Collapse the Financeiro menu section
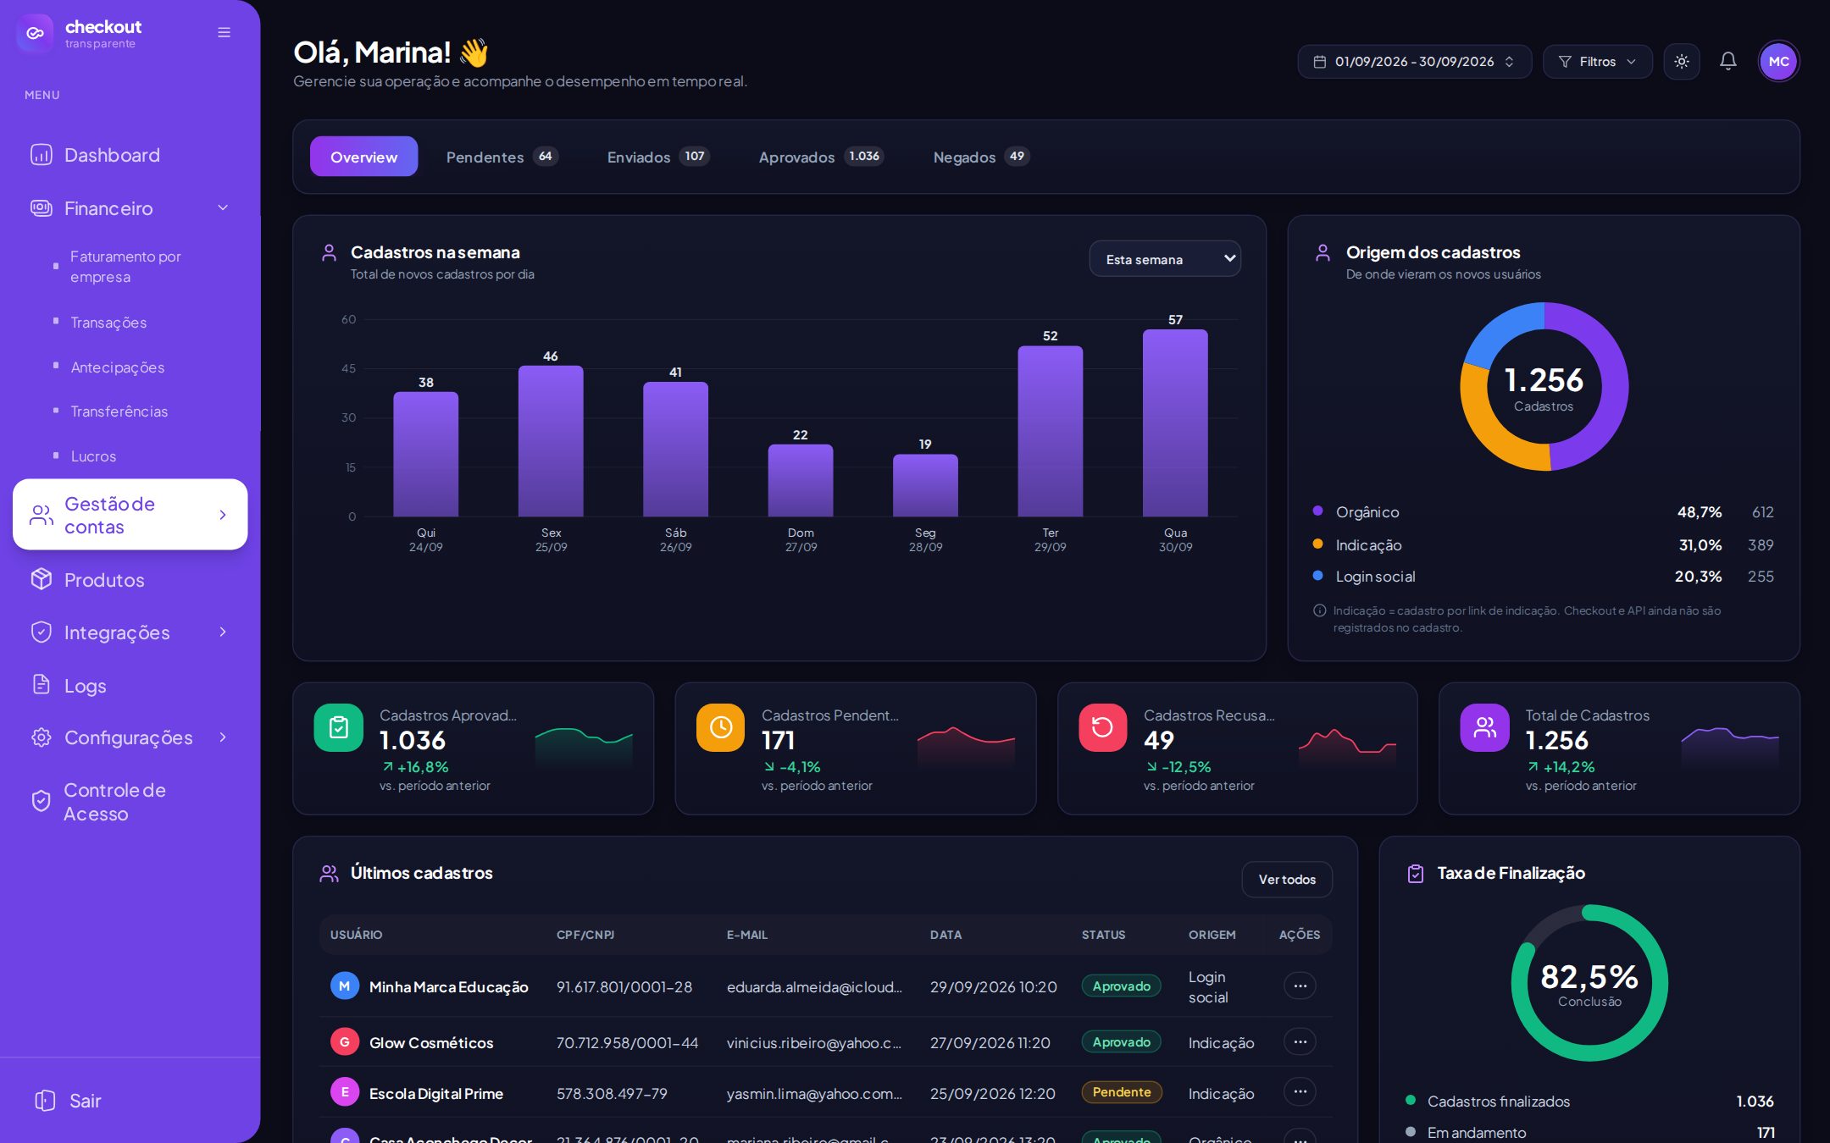 pyautogui.click(x=223, y=208)
